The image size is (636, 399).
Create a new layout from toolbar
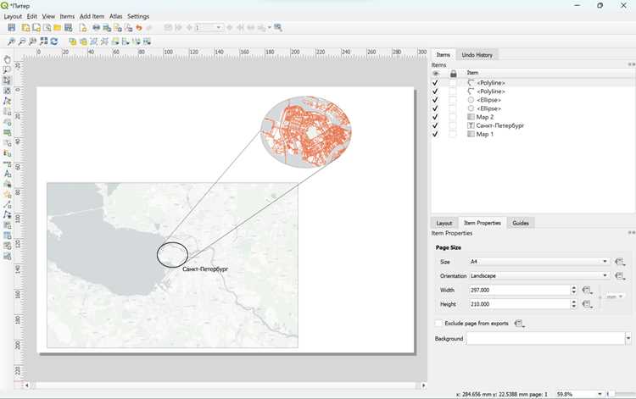[x=25, y=28]
